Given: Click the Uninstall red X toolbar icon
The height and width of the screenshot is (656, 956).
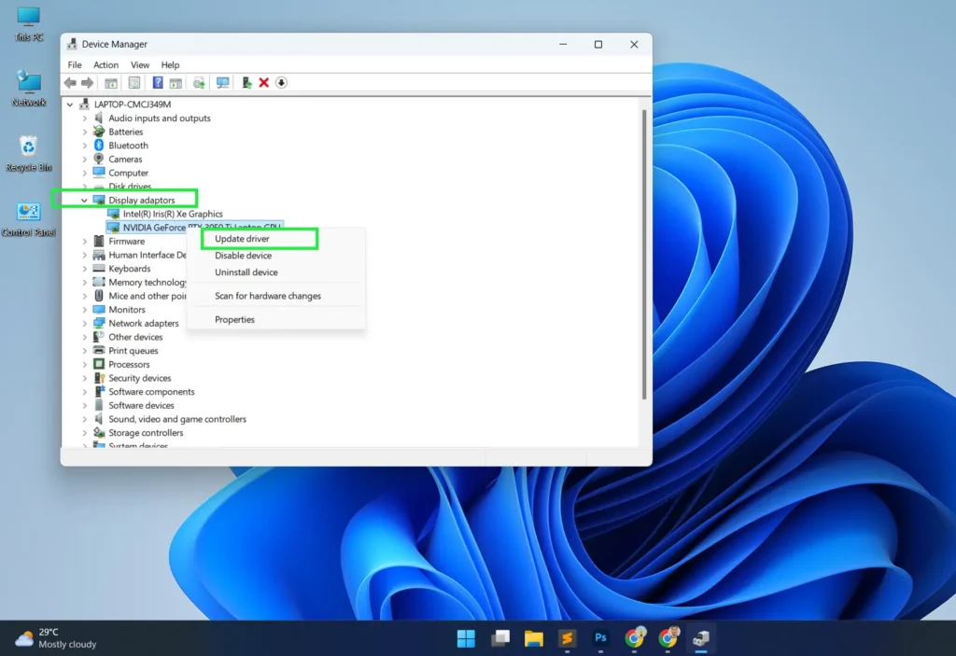Looking at the screenshot, I should (264, 82).
